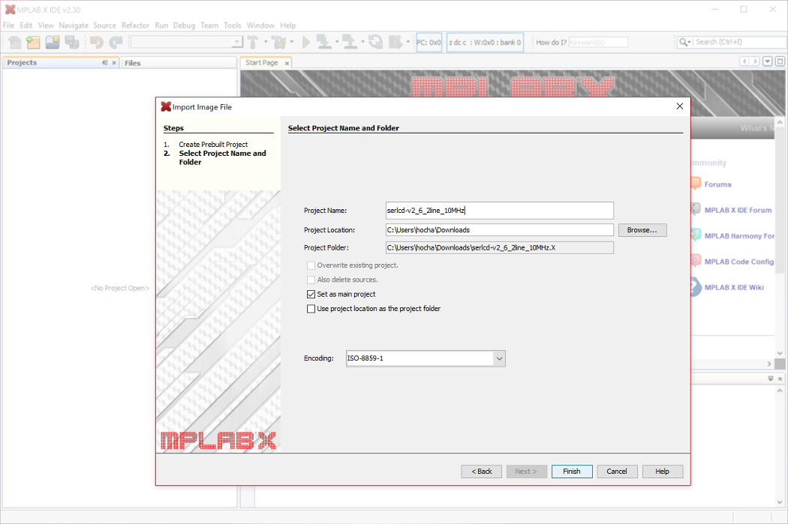Screen dimensions: 788x524
Task: Close the Import Image File dialog
Action: click(679, 106)
